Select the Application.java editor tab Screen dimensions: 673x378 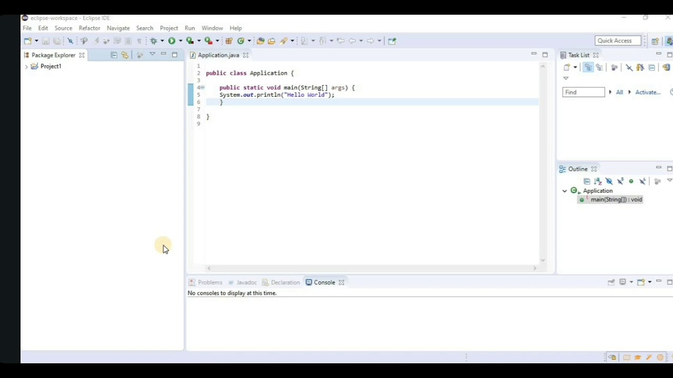click(218, 55)
